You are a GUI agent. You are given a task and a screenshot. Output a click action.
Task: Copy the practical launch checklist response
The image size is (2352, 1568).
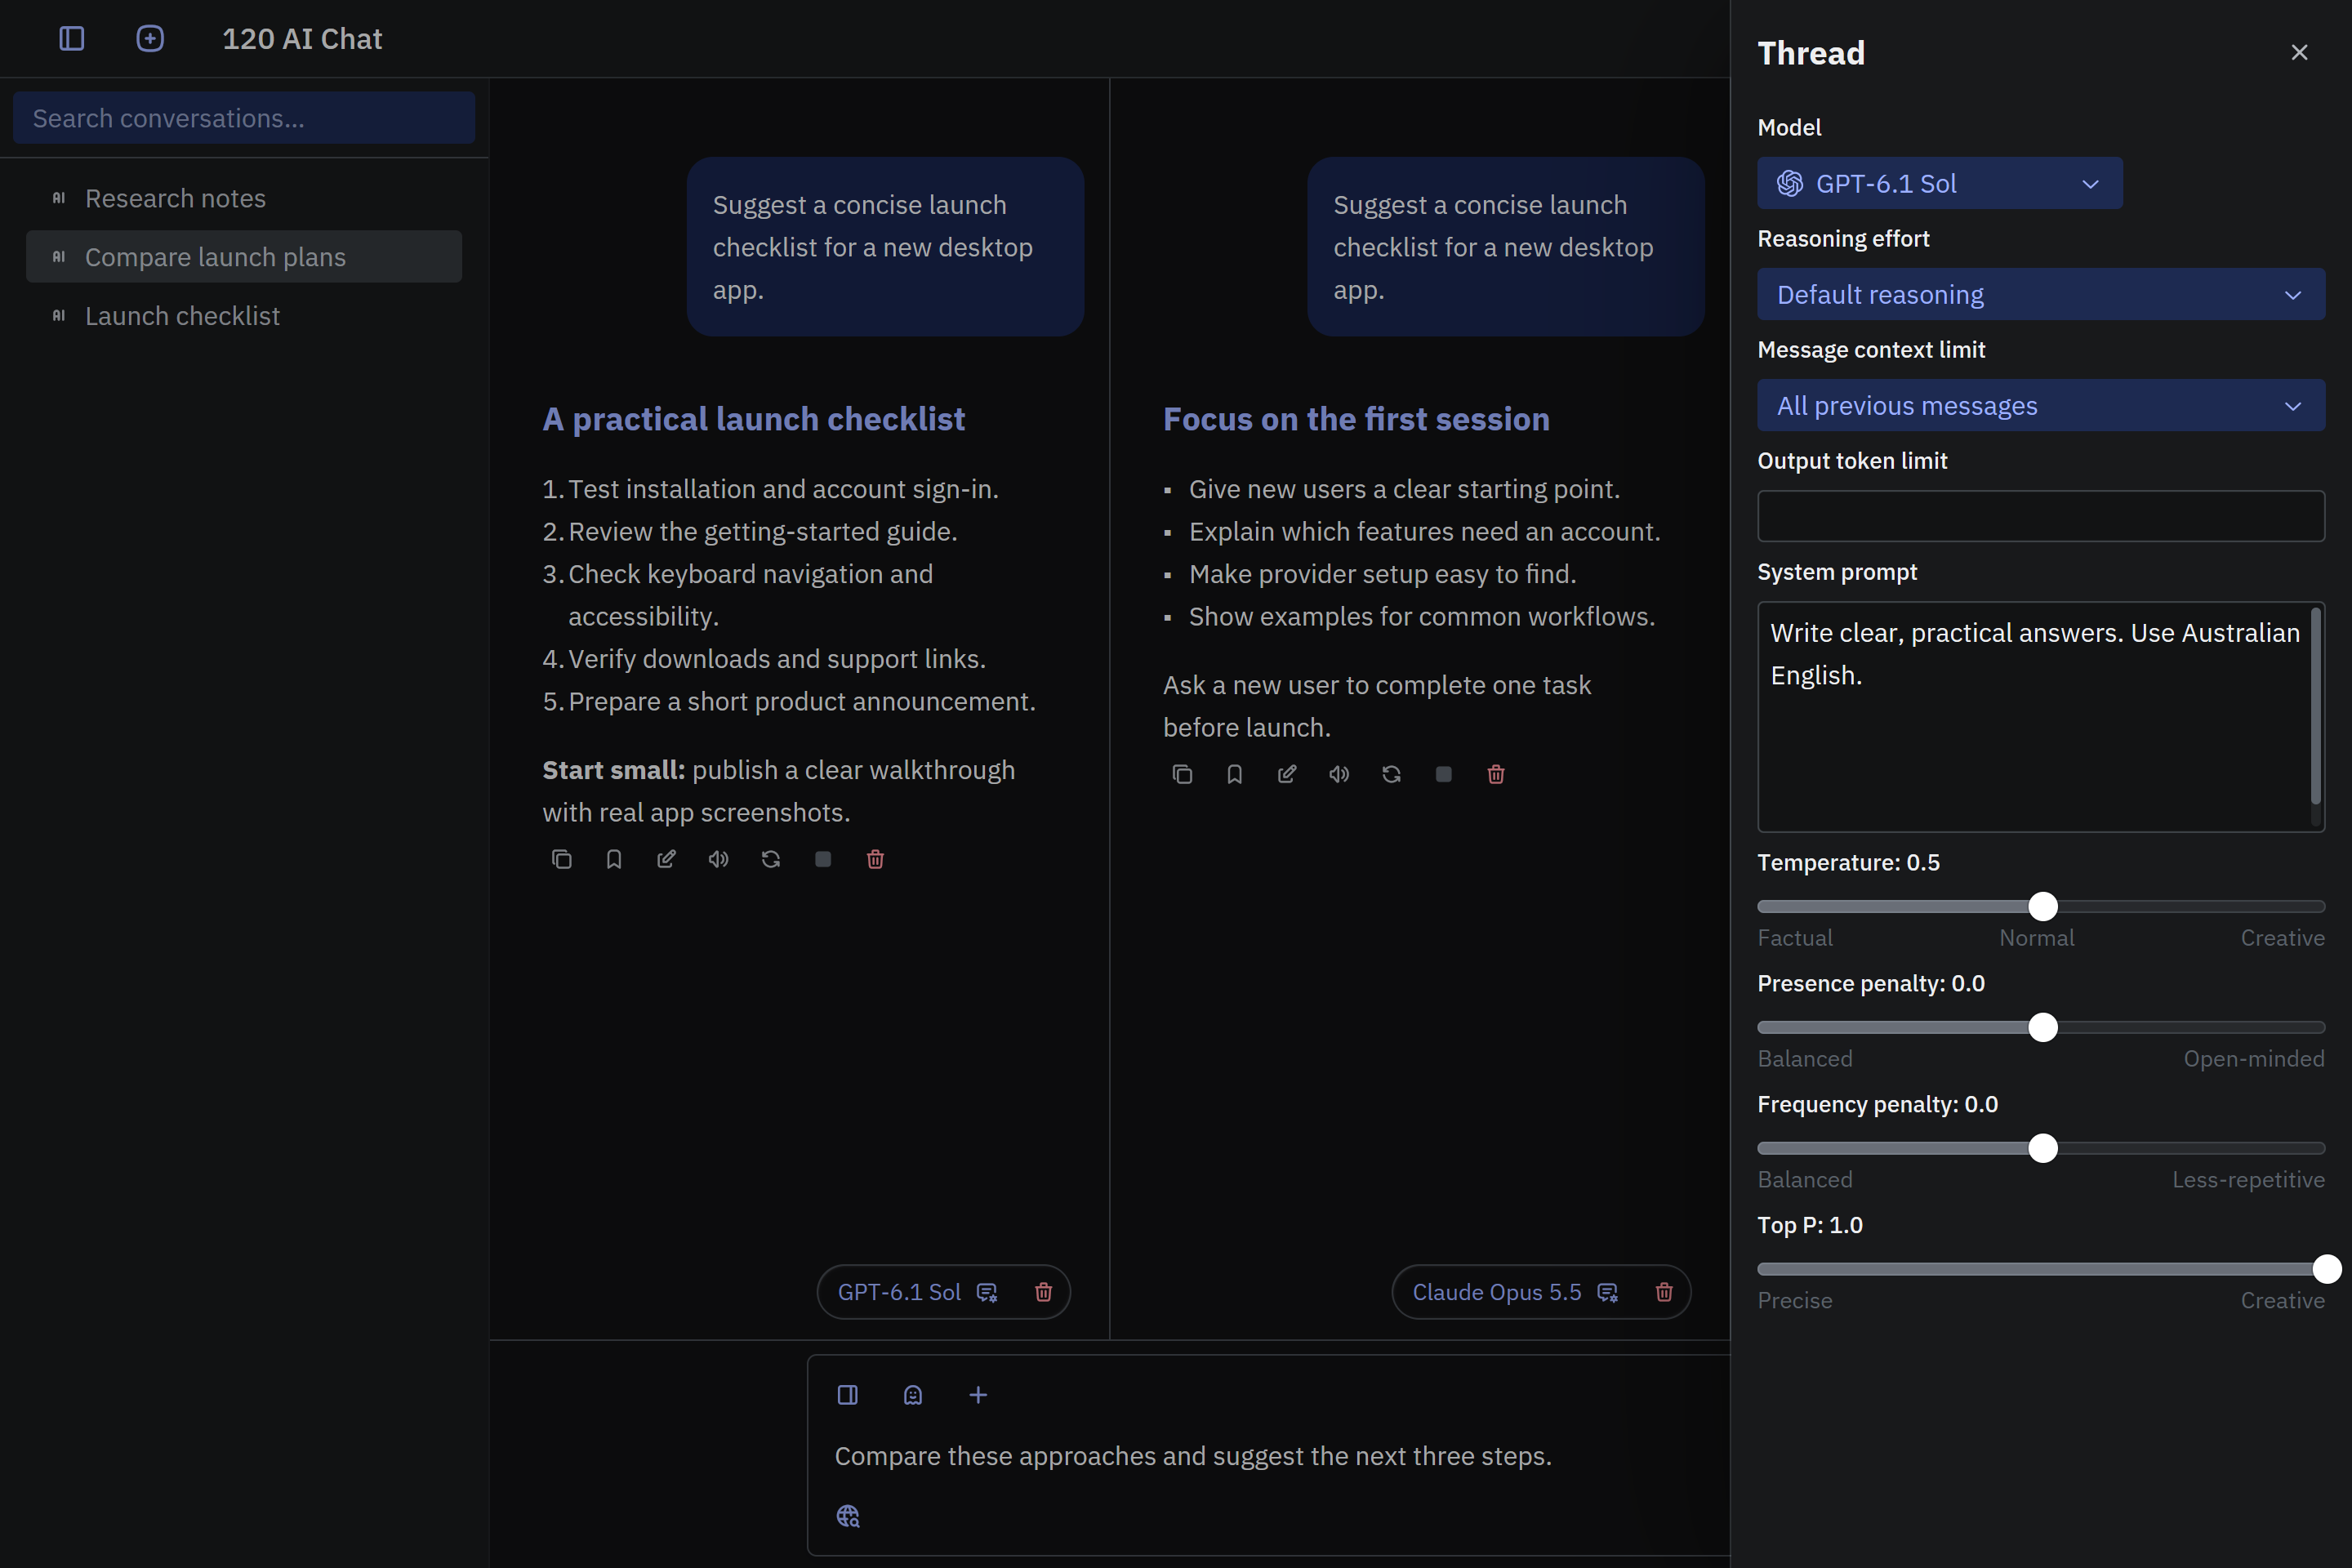tap(562, 859)
